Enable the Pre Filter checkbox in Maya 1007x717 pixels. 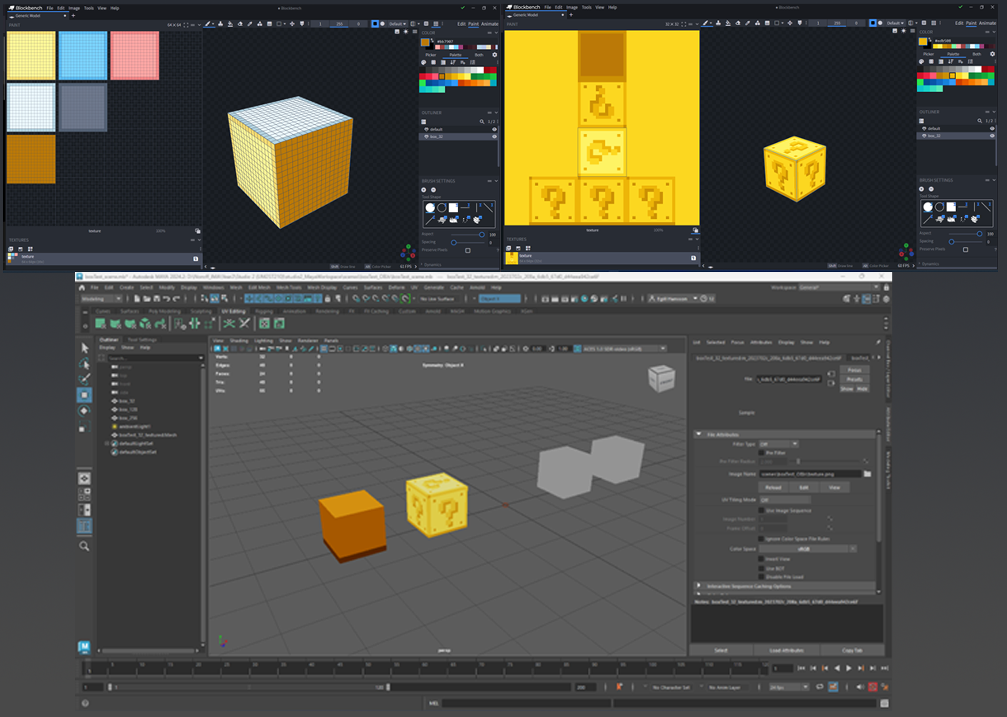tap(761, 453)
